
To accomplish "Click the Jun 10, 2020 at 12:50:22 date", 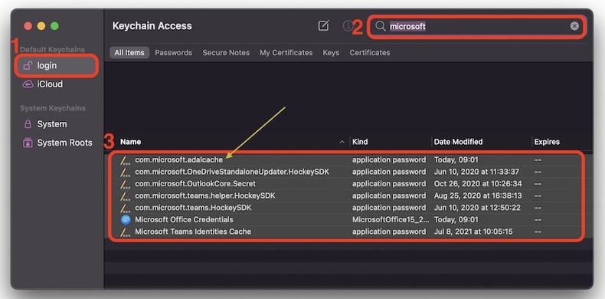I will (477, 208).
